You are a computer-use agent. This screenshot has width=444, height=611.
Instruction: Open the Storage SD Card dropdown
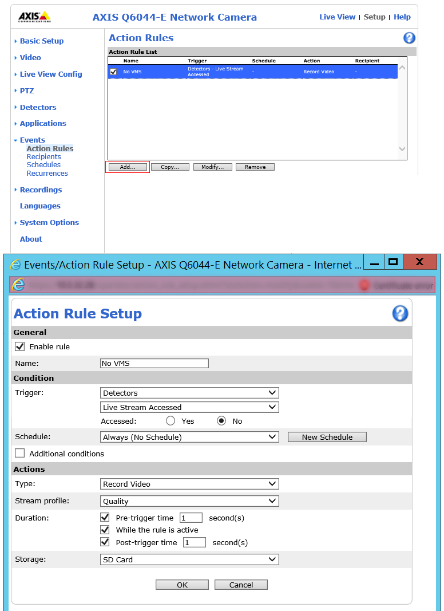(x=189, y=559)
